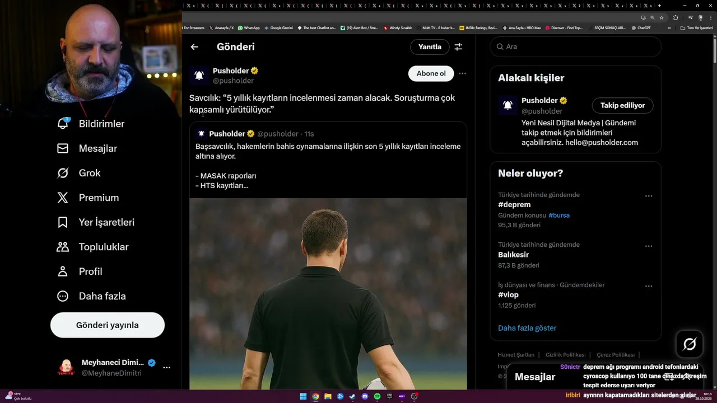Open Discord from the taskbar
This screenshot has height=403, width=717.
point(365,396)
